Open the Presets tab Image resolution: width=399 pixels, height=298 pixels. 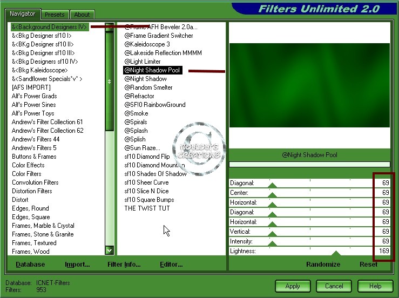55,15
